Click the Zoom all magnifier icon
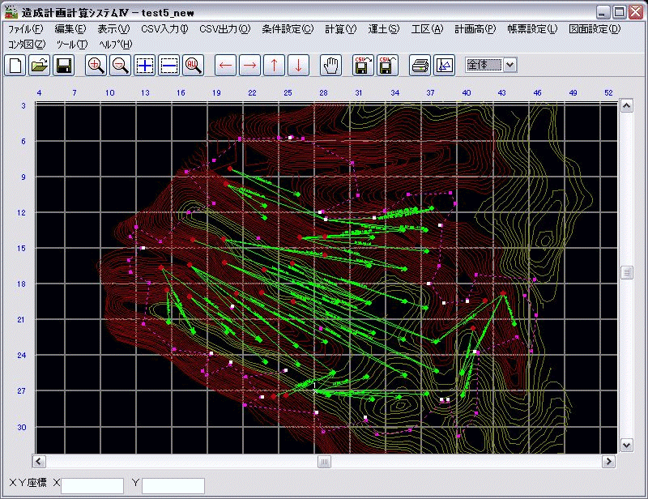Image resolution: width=648 pixels, height=499 pixels. [x=193, y=66]
